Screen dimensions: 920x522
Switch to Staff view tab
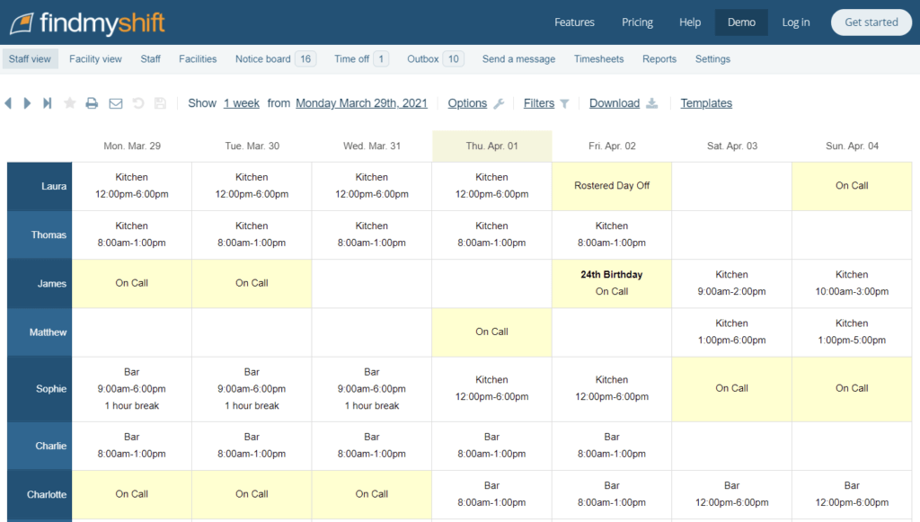(30, 58)
